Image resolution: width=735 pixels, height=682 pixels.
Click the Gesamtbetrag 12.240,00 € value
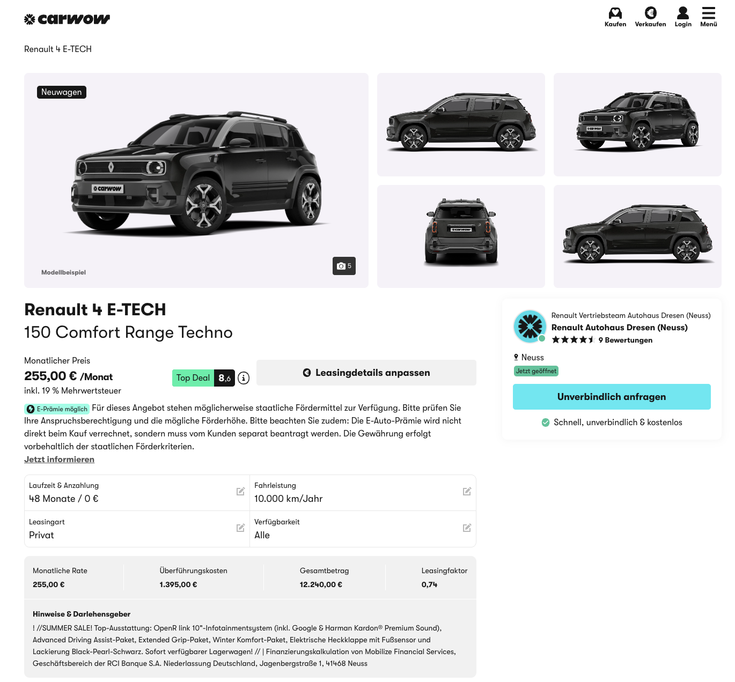321,584
